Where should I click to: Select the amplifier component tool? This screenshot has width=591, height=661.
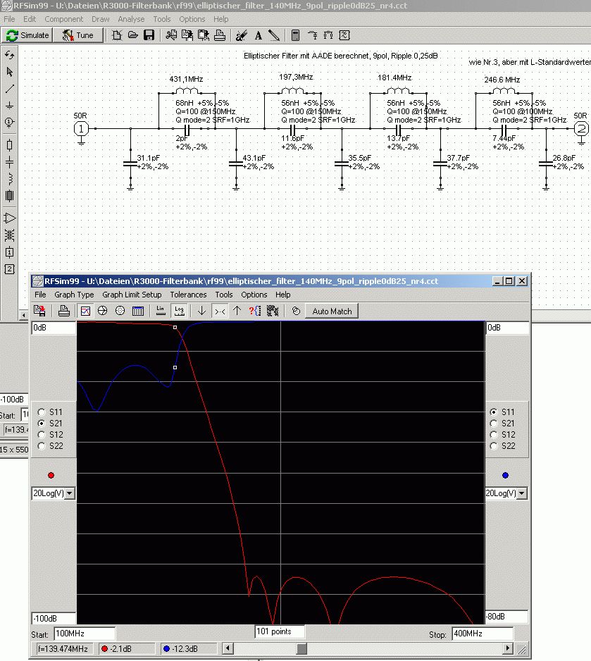10,218
